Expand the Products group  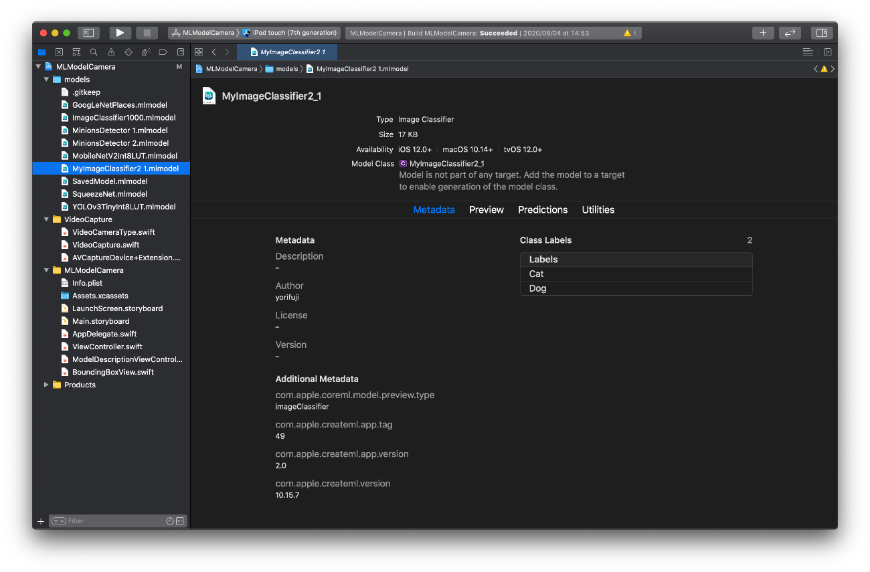pyautogui.click(x=46, y=385)
